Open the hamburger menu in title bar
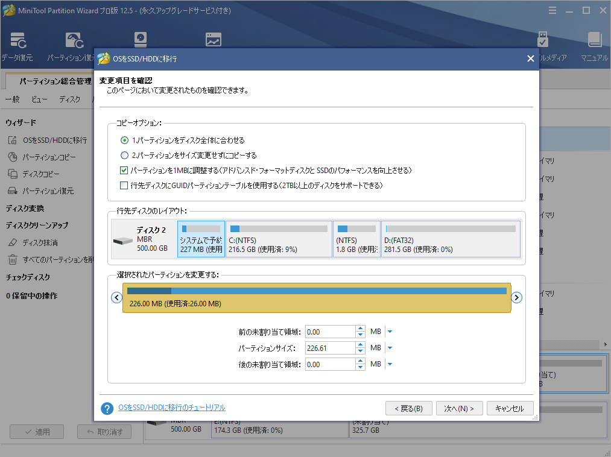611x457 pixels. click(x=552, y=10)
